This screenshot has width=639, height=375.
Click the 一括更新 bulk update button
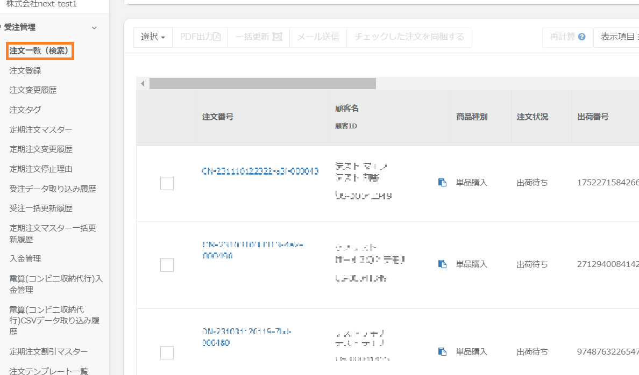pyautogui.click(x=259, y=37)
